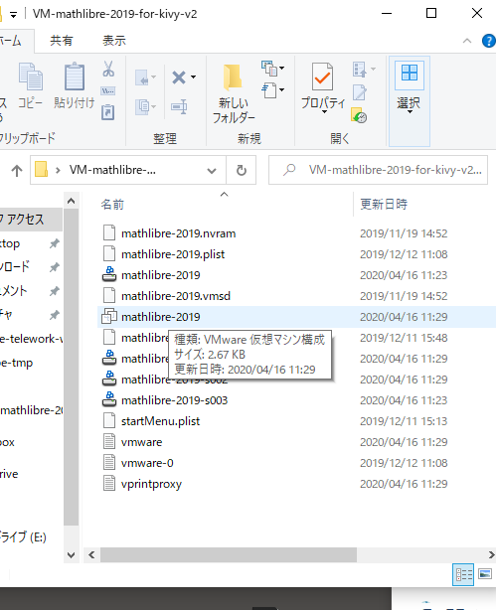Click the History icon in the Open group
The width and height of the screenshot is (496, 610).
point(359,115)
